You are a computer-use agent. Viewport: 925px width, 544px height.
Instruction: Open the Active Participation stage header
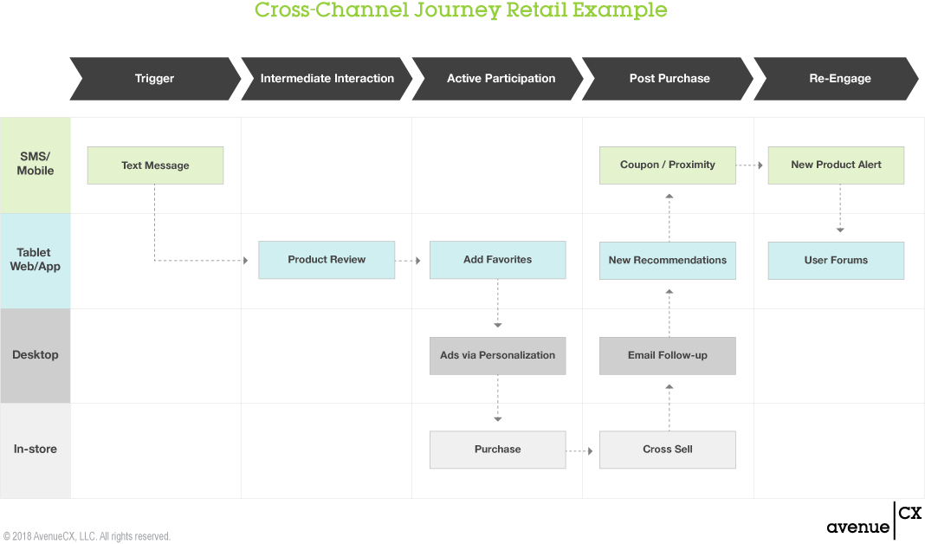[497, 79]
